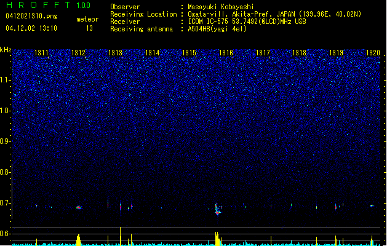
Task: Click the date stamp 04.12.02 13:10
Action: click(x=31, y=28)
